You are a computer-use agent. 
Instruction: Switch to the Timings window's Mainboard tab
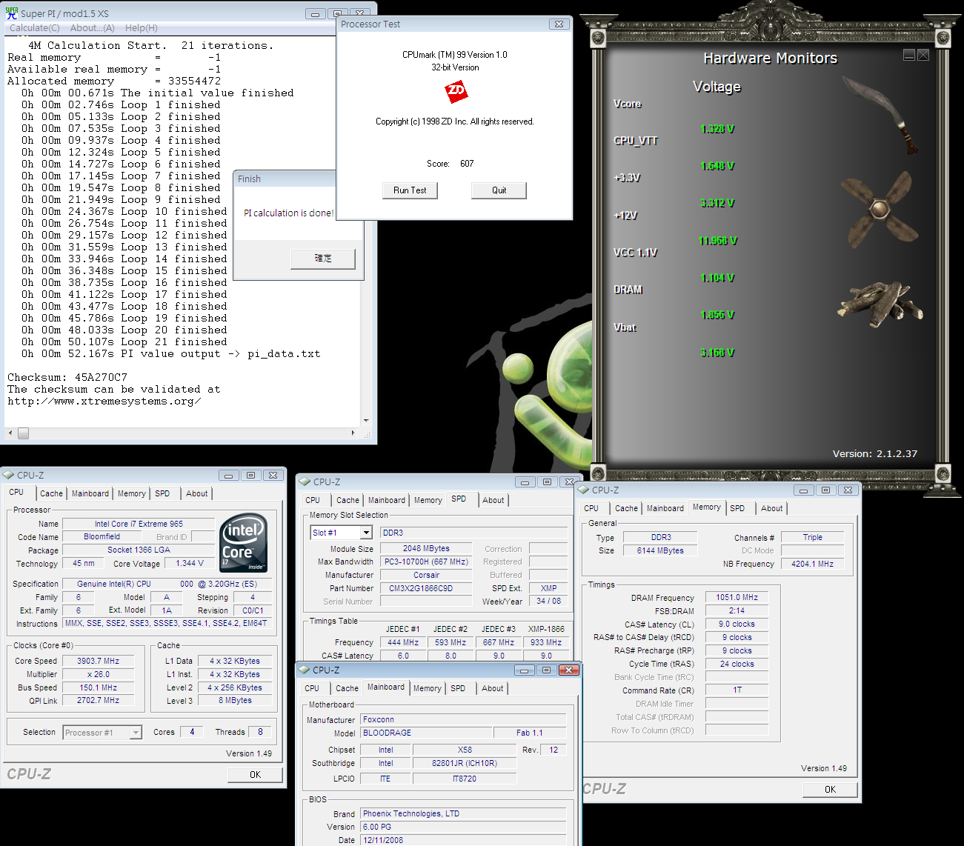(x=665, y=508)
